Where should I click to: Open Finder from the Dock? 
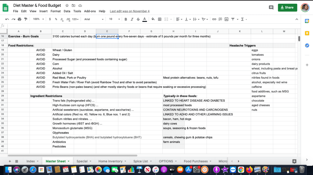[x=8, y=170]
